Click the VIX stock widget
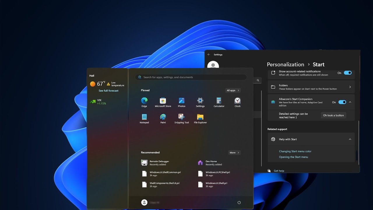Image resolution: width=373 pixels, height=210 pixels. coord(98,102)
